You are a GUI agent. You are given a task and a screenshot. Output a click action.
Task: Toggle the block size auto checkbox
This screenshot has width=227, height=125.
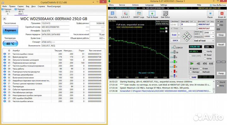201,34
